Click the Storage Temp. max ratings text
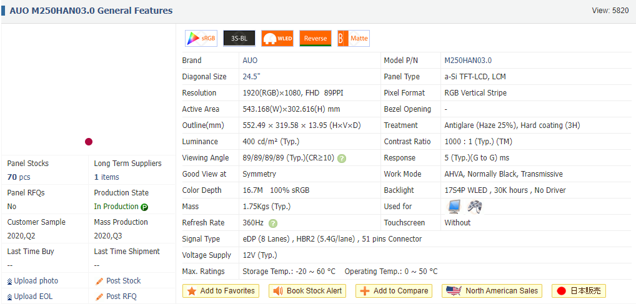Image resolution: width=636 pixels, height=304 pixels. [x=289, y=271]
